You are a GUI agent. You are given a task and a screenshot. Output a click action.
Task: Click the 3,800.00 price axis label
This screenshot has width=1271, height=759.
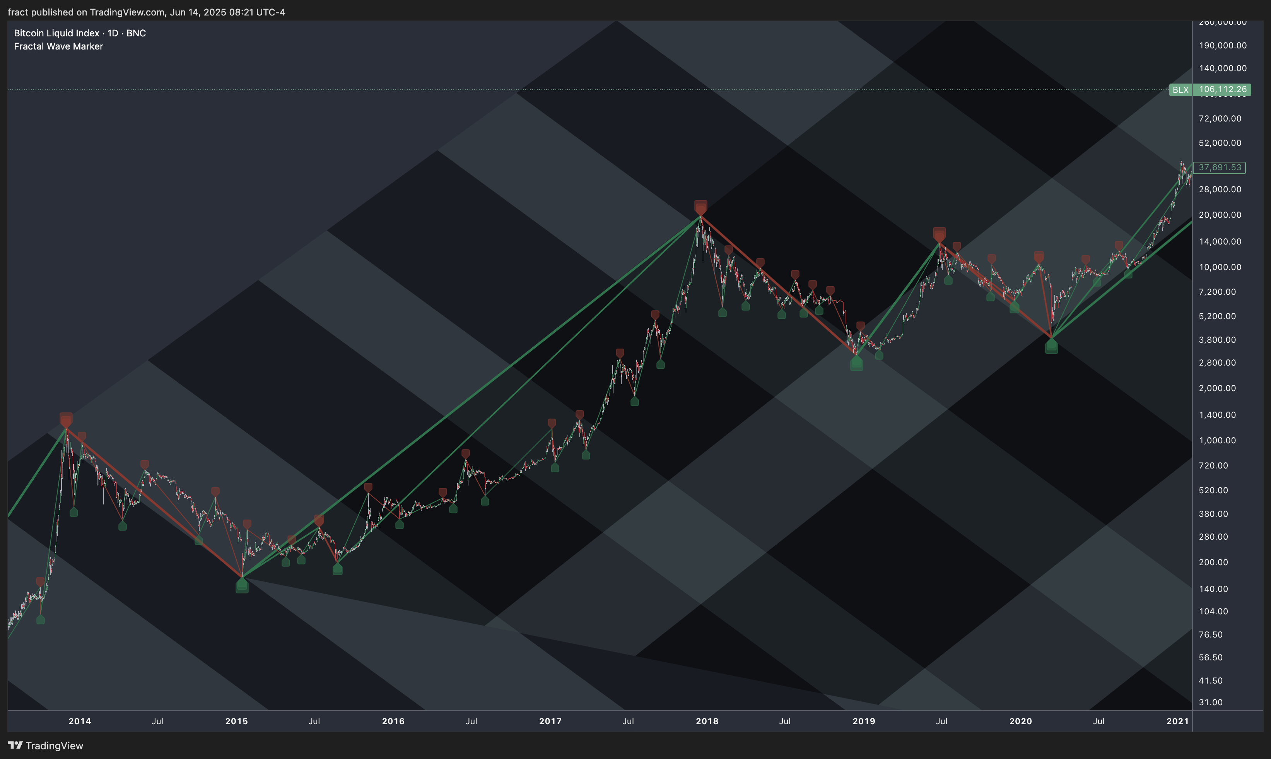1217,340
